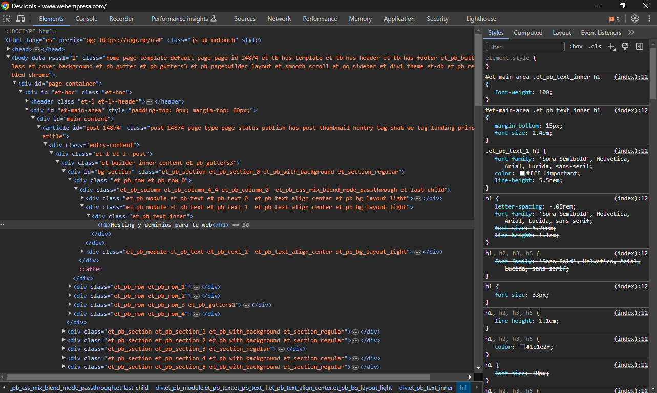Select the et_pb_text_1 module breadcrumb
The image size is (657, 393).
point(274,388)
